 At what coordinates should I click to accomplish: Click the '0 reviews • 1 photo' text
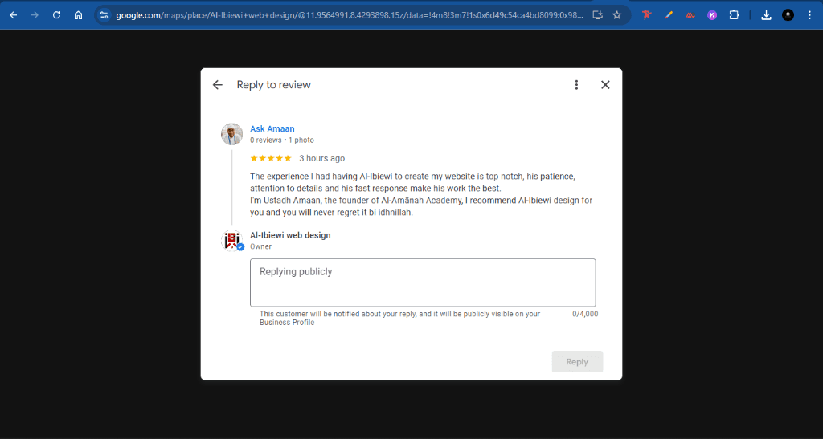coord(282,140)
